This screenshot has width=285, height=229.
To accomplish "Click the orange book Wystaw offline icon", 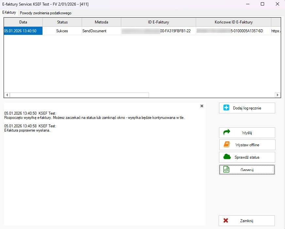I will (226, 145).
